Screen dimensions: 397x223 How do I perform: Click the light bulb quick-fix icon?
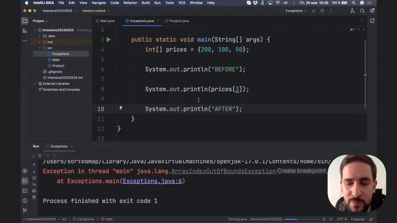(x=121, y=108)
